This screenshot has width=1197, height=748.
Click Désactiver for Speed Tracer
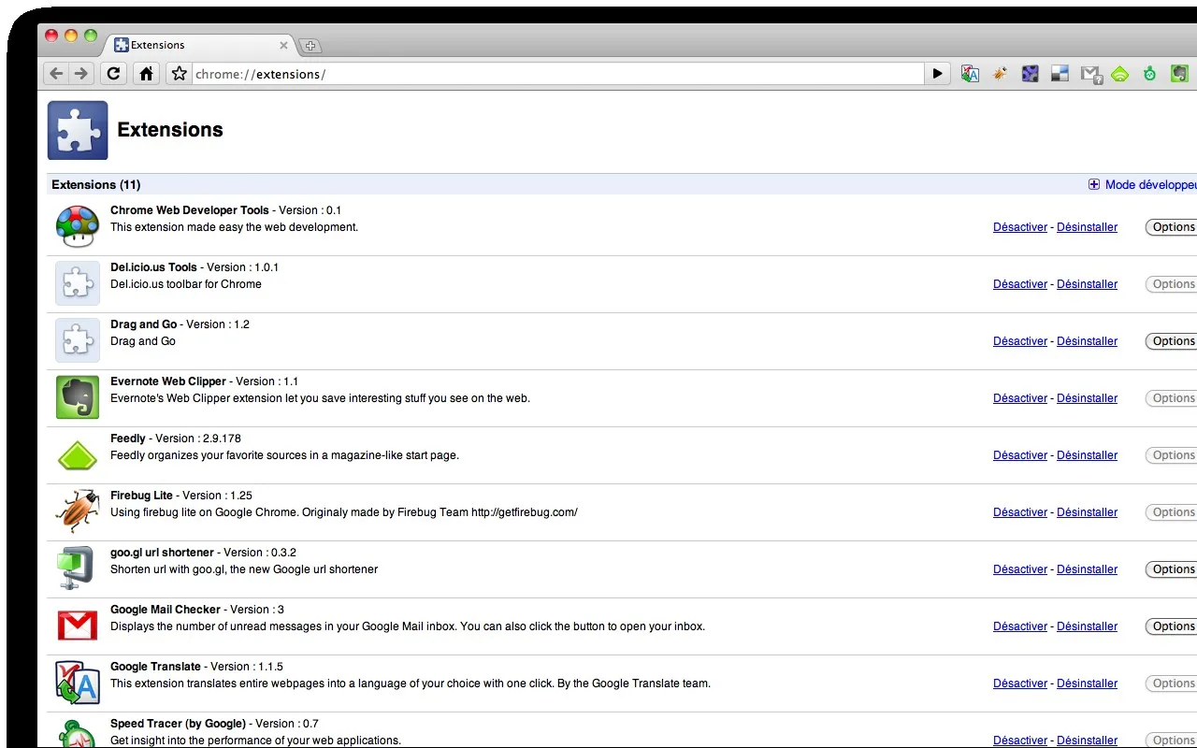click(1020, 741)
